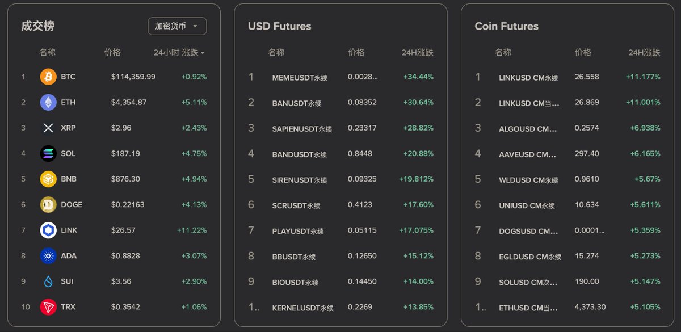Open MEMEUSDT永续 futures row
The image size is (681, 332).
[340, 77]
